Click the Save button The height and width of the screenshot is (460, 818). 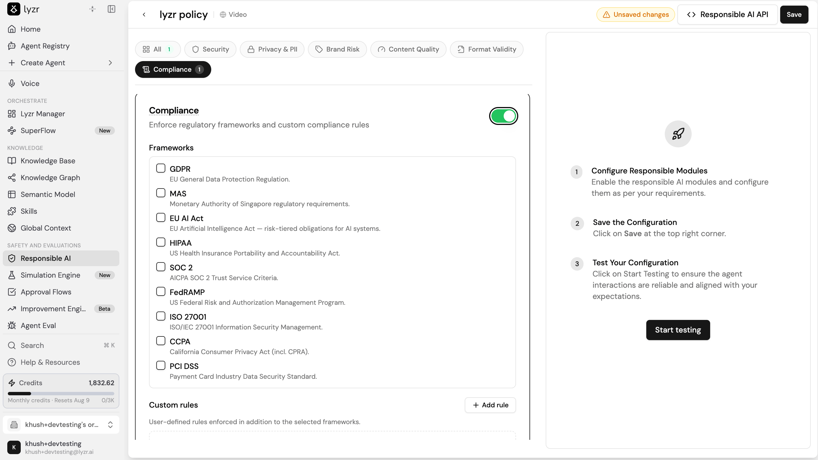pyautogui.click(x=794, y=15)
